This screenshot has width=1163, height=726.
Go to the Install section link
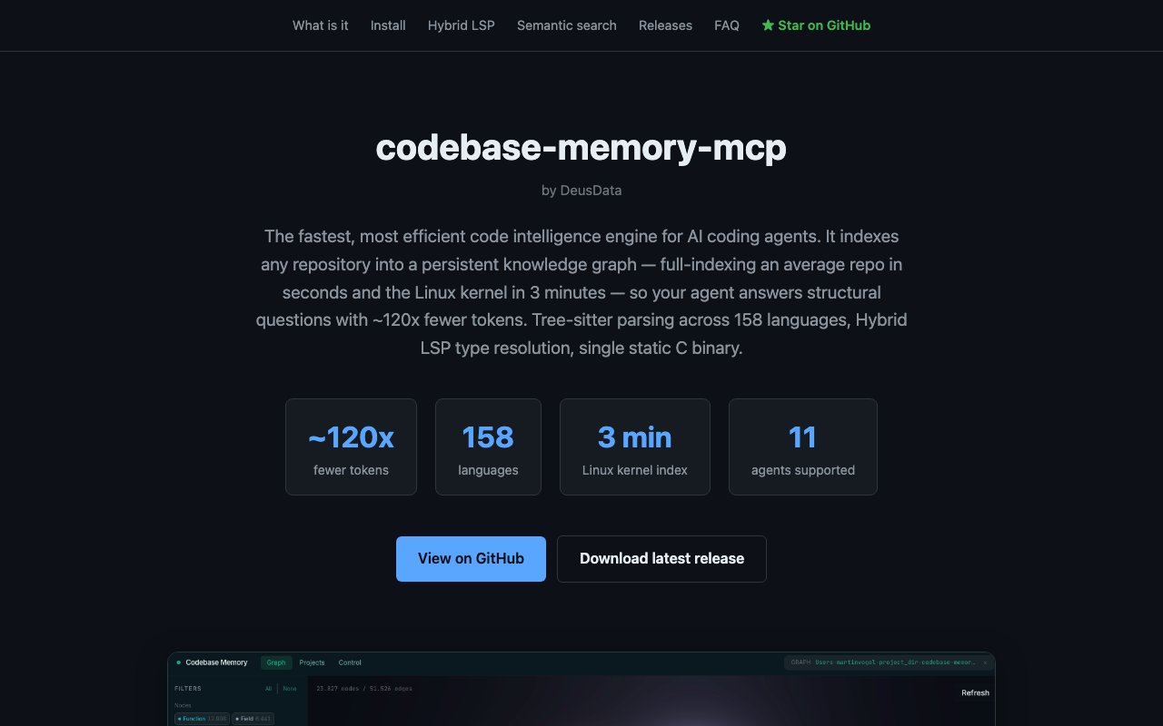click(x=388, y=25)
